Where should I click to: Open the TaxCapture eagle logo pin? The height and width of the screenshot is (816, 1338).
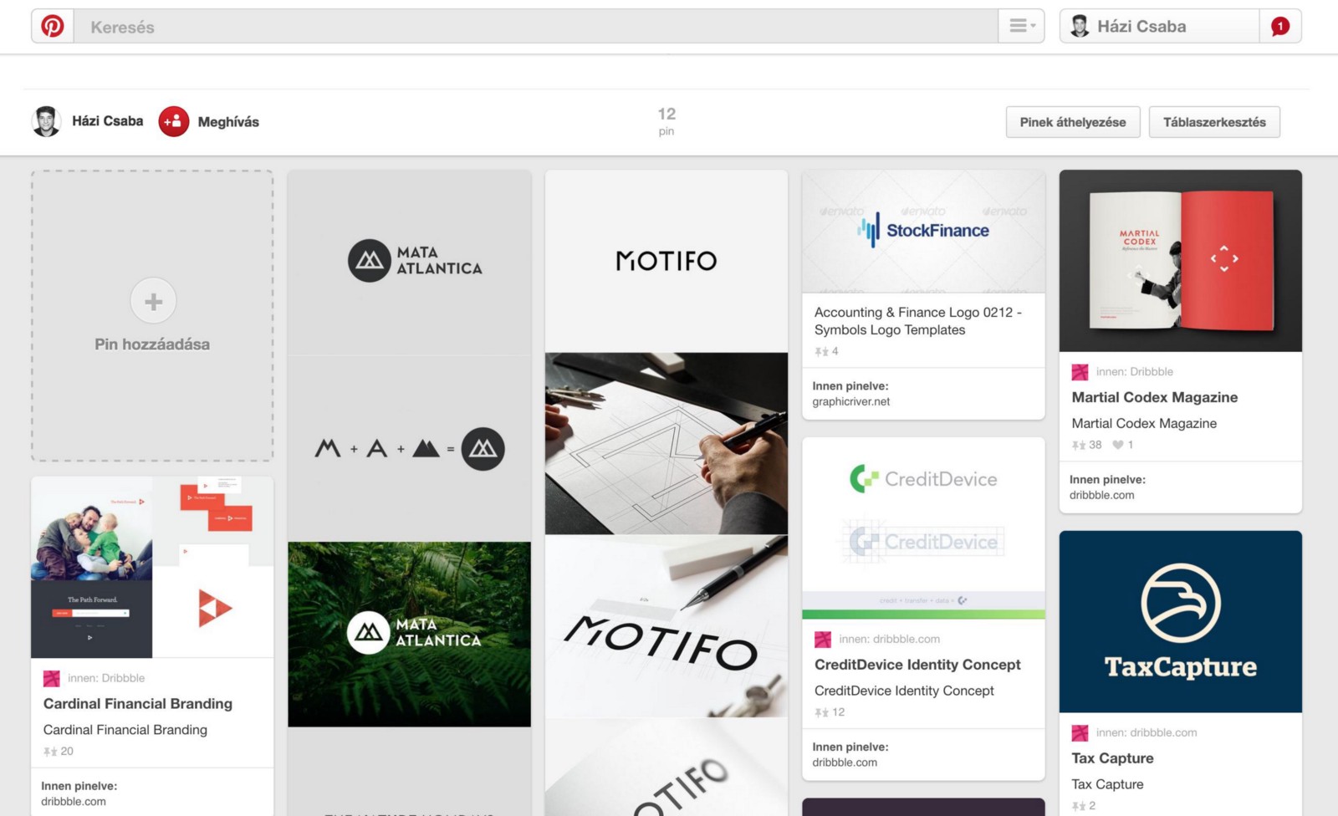tap(1181, 622)
